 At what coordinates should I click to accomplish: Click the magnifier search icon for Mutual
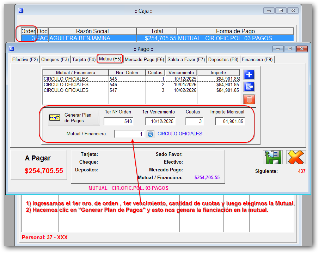pyautogui.click(x=151, y=134)
